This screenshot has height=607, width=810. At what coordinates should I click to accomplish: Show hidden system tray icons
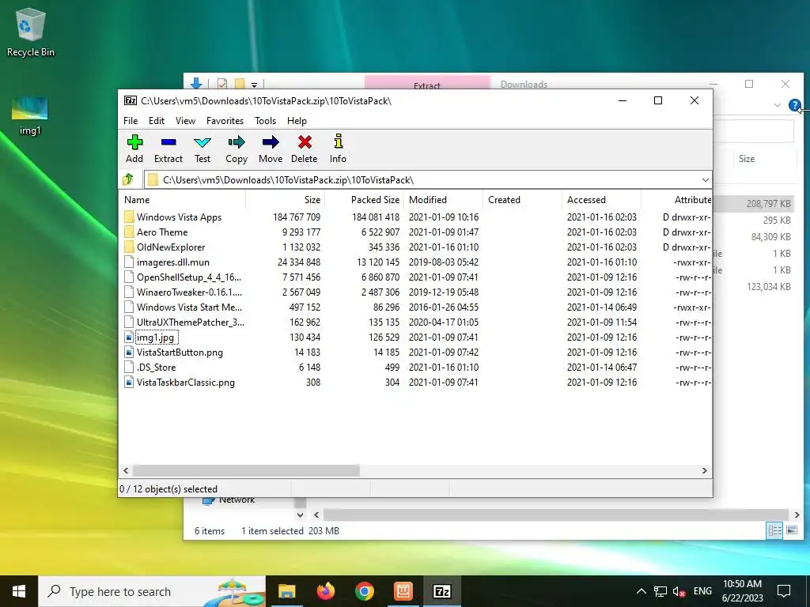pos(641,591)
